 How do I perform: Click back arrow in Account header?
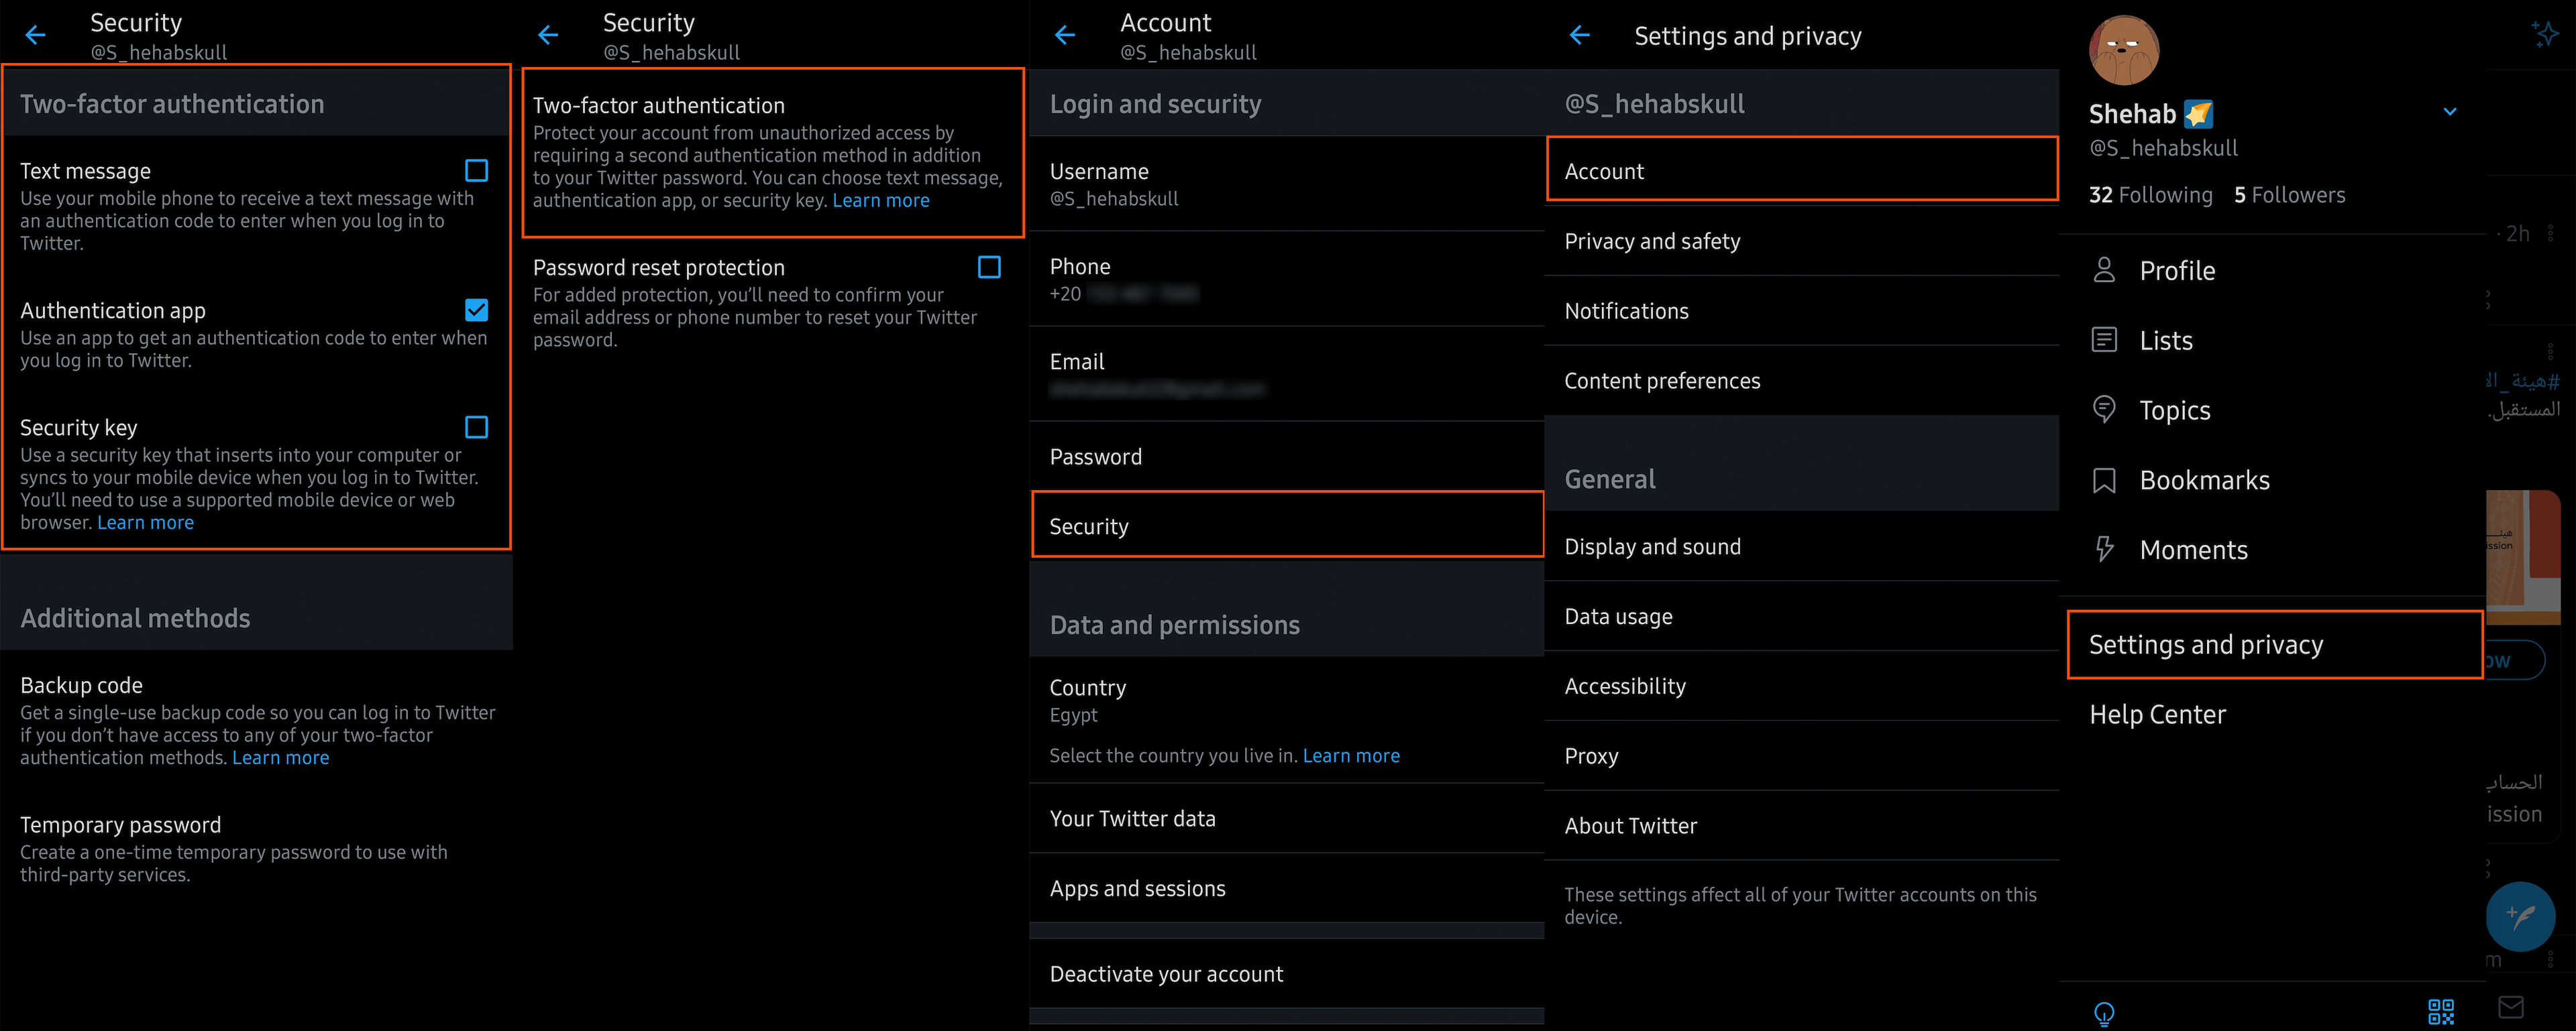point(1065,36)
